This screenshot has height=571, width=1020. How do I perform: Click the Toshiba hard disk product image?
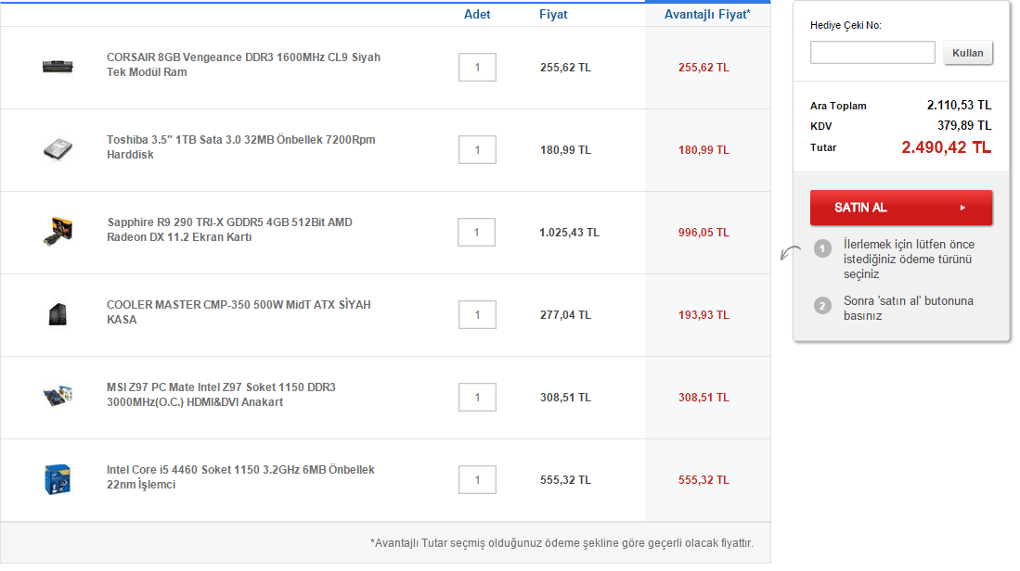pyautogui.click(x=58, y=148)
